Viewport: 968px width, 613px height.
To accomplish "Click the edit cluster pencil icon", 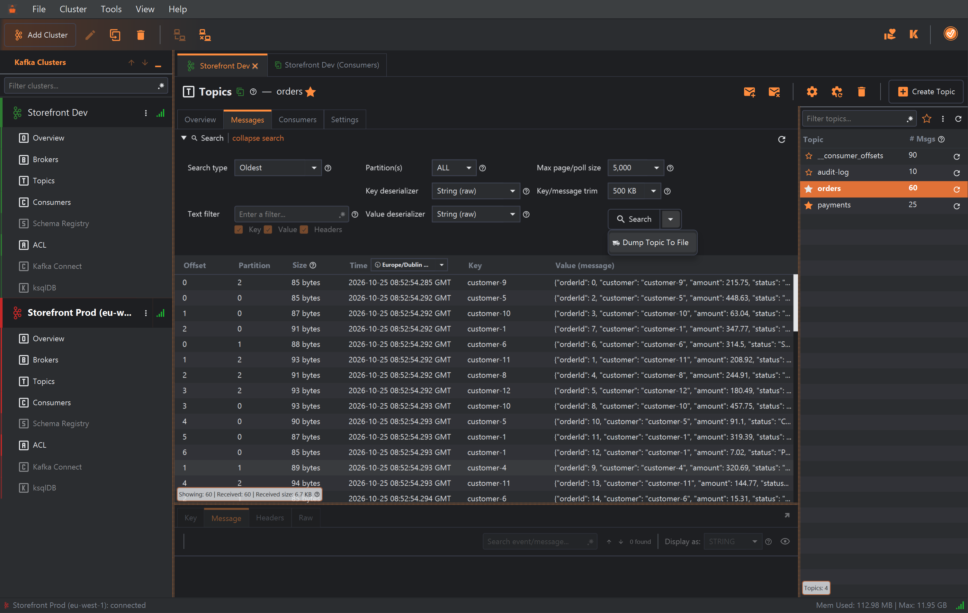I will pyautogui.click(x=90, y=35).
